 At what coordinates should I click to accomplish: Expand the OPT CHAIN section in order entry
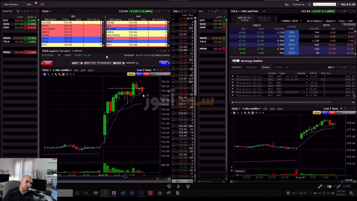143,55
